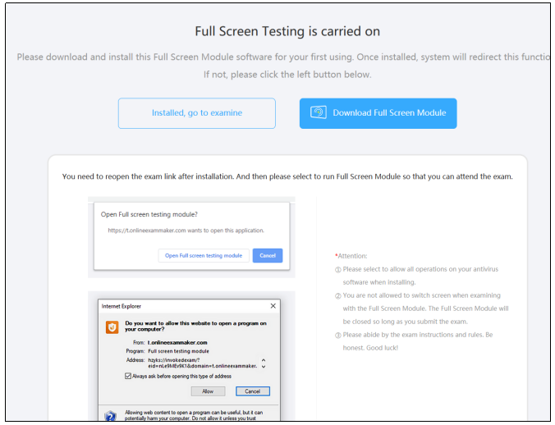Image resolution: width=555 pixels, height=425 pixels.
Task: Click the red asterisk Attention label
Action: point(351,256)
